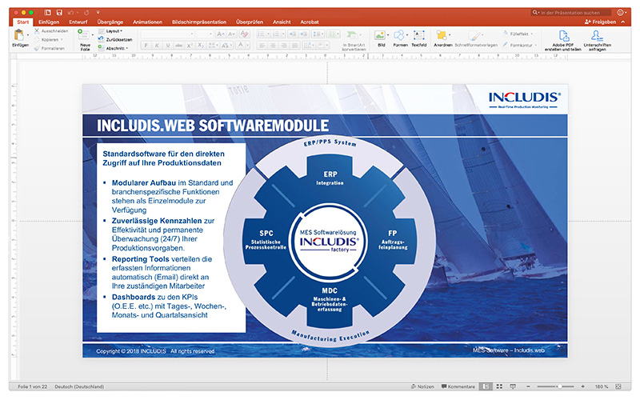Screen dimensions: 640x400
Task: Toggle italic formatting (K)
Action: tap(157, 46)
